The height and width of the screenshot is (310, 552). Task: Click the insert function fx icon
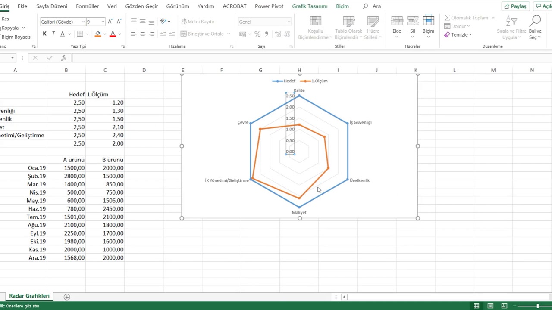point(63,58)
